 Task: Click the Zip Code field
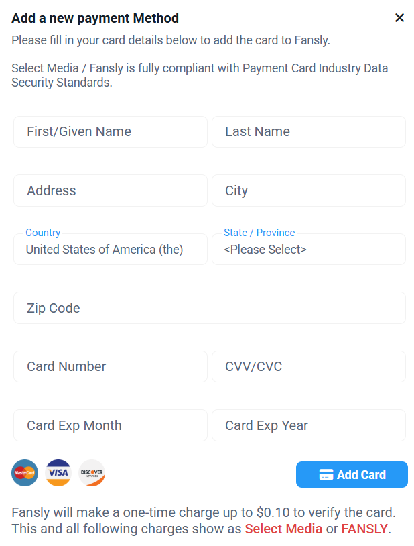[210, 308]
